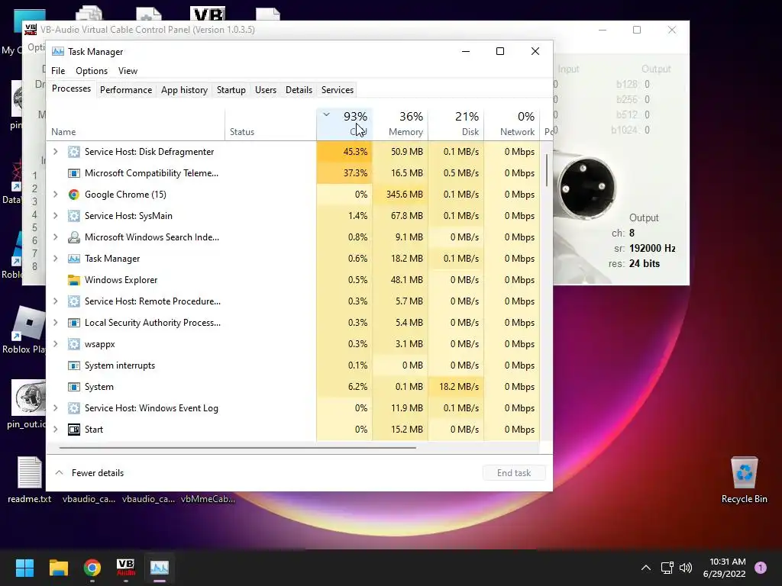Select the Roblox Player desktop shortcut

point(24,330)
